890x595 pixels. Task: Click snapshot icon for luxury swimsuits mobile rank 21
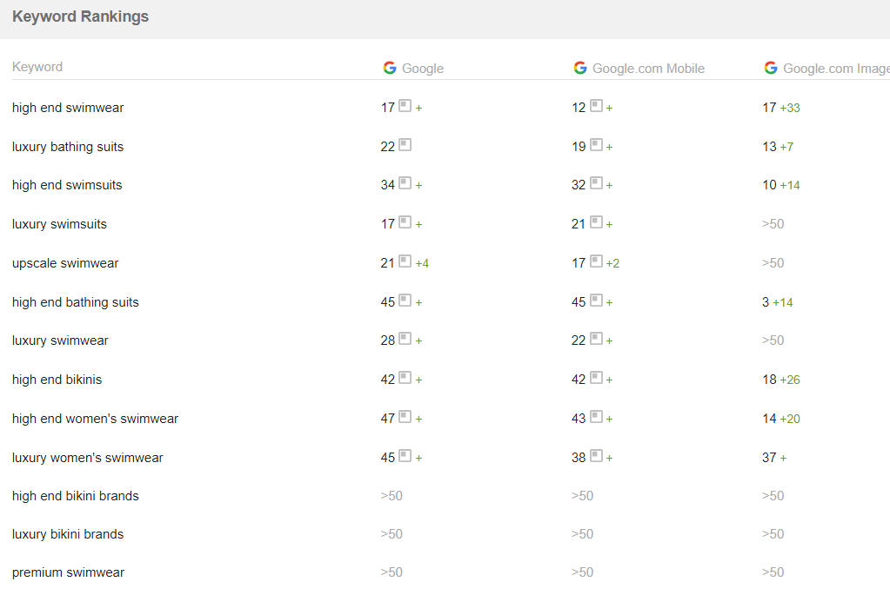[x=596, y=223]
